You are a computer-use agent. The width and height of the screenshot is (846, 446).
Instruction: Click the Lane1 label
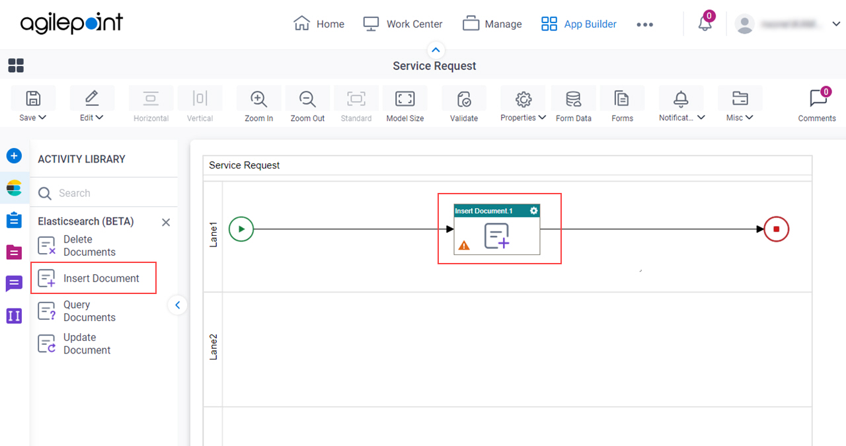click(213, 235)
